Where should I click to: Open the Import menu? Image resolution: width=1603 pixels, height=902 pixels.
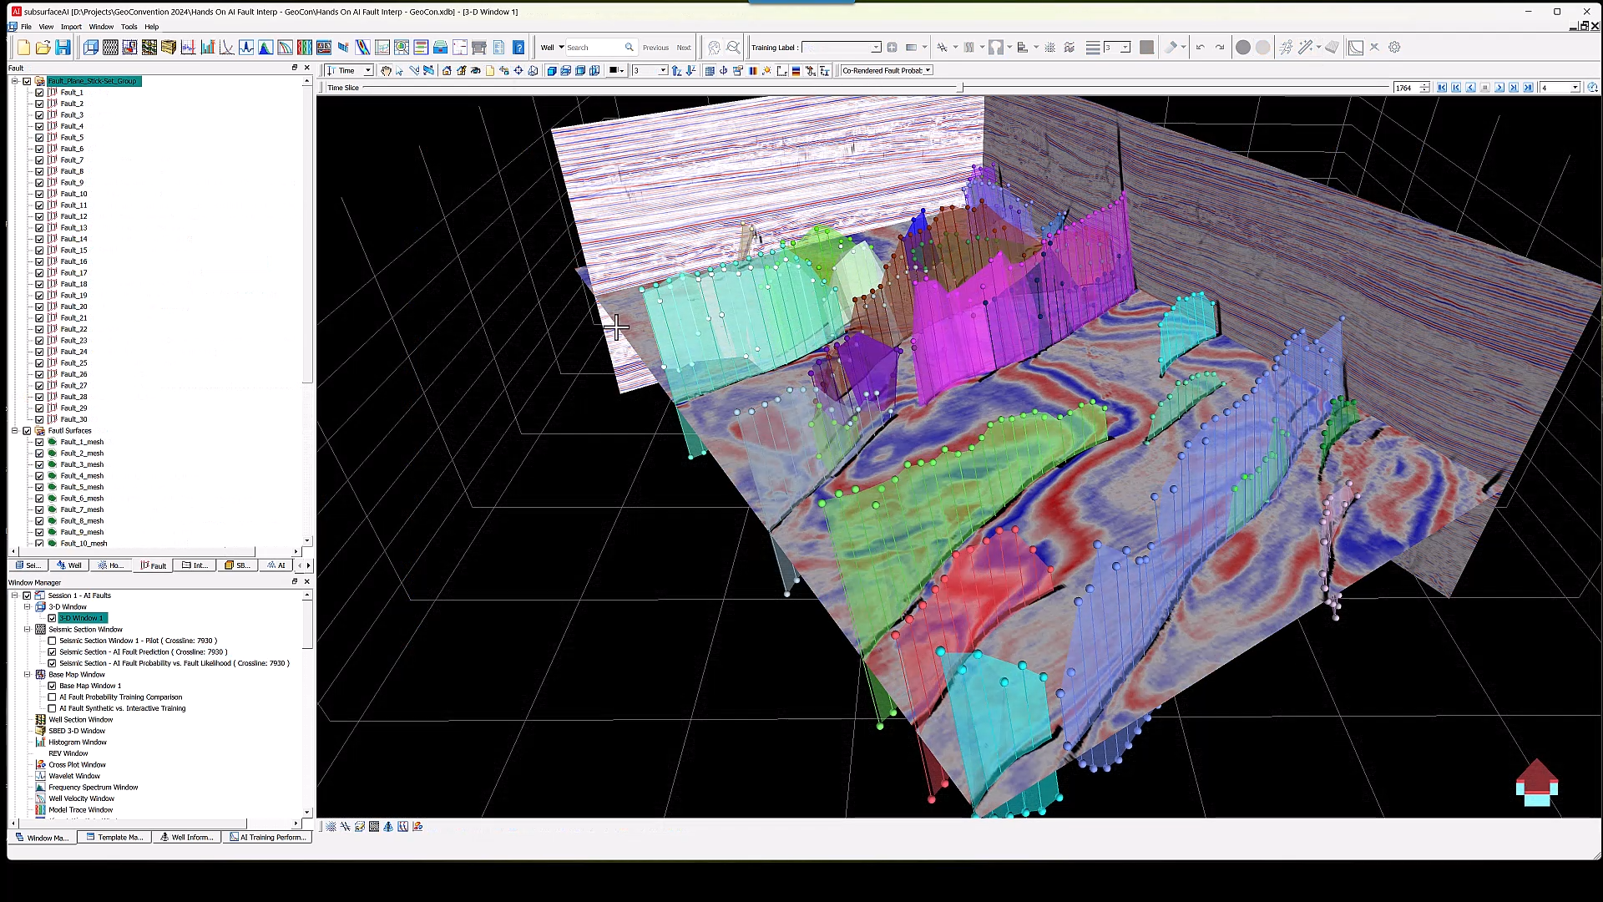71,27
